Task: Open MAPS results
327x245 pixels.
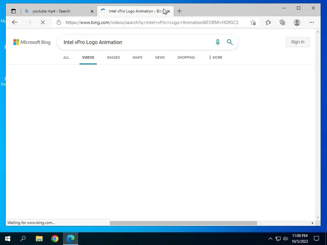Action: tap(137, 57)
